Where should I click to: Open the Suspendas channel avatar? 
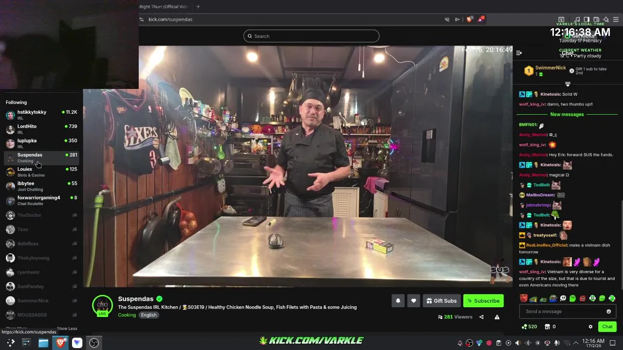(x=102, y=306)
